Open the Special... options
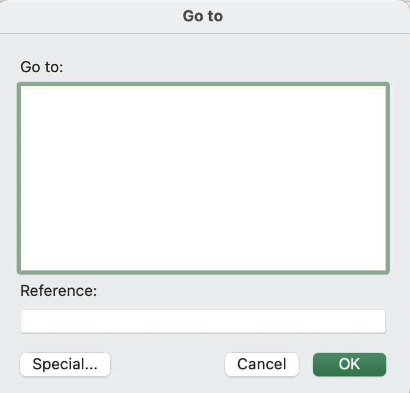Viewport: 410px width, 393px height. (x=65, y=364)
